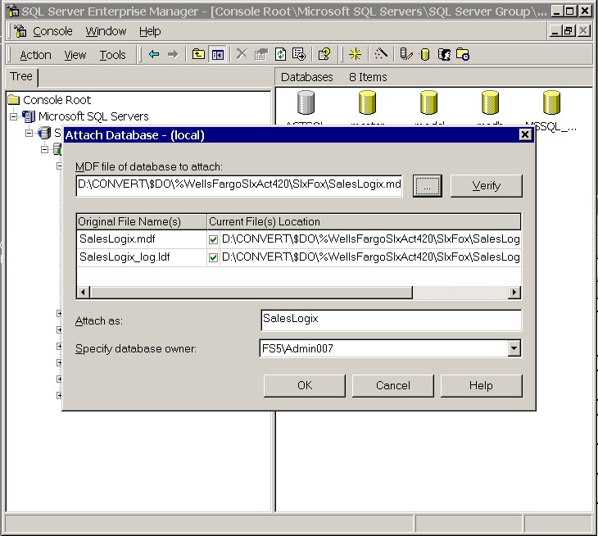Restore the inner console window
The width and height of the screenshot is (598, 536).
(x=569, y=30)
